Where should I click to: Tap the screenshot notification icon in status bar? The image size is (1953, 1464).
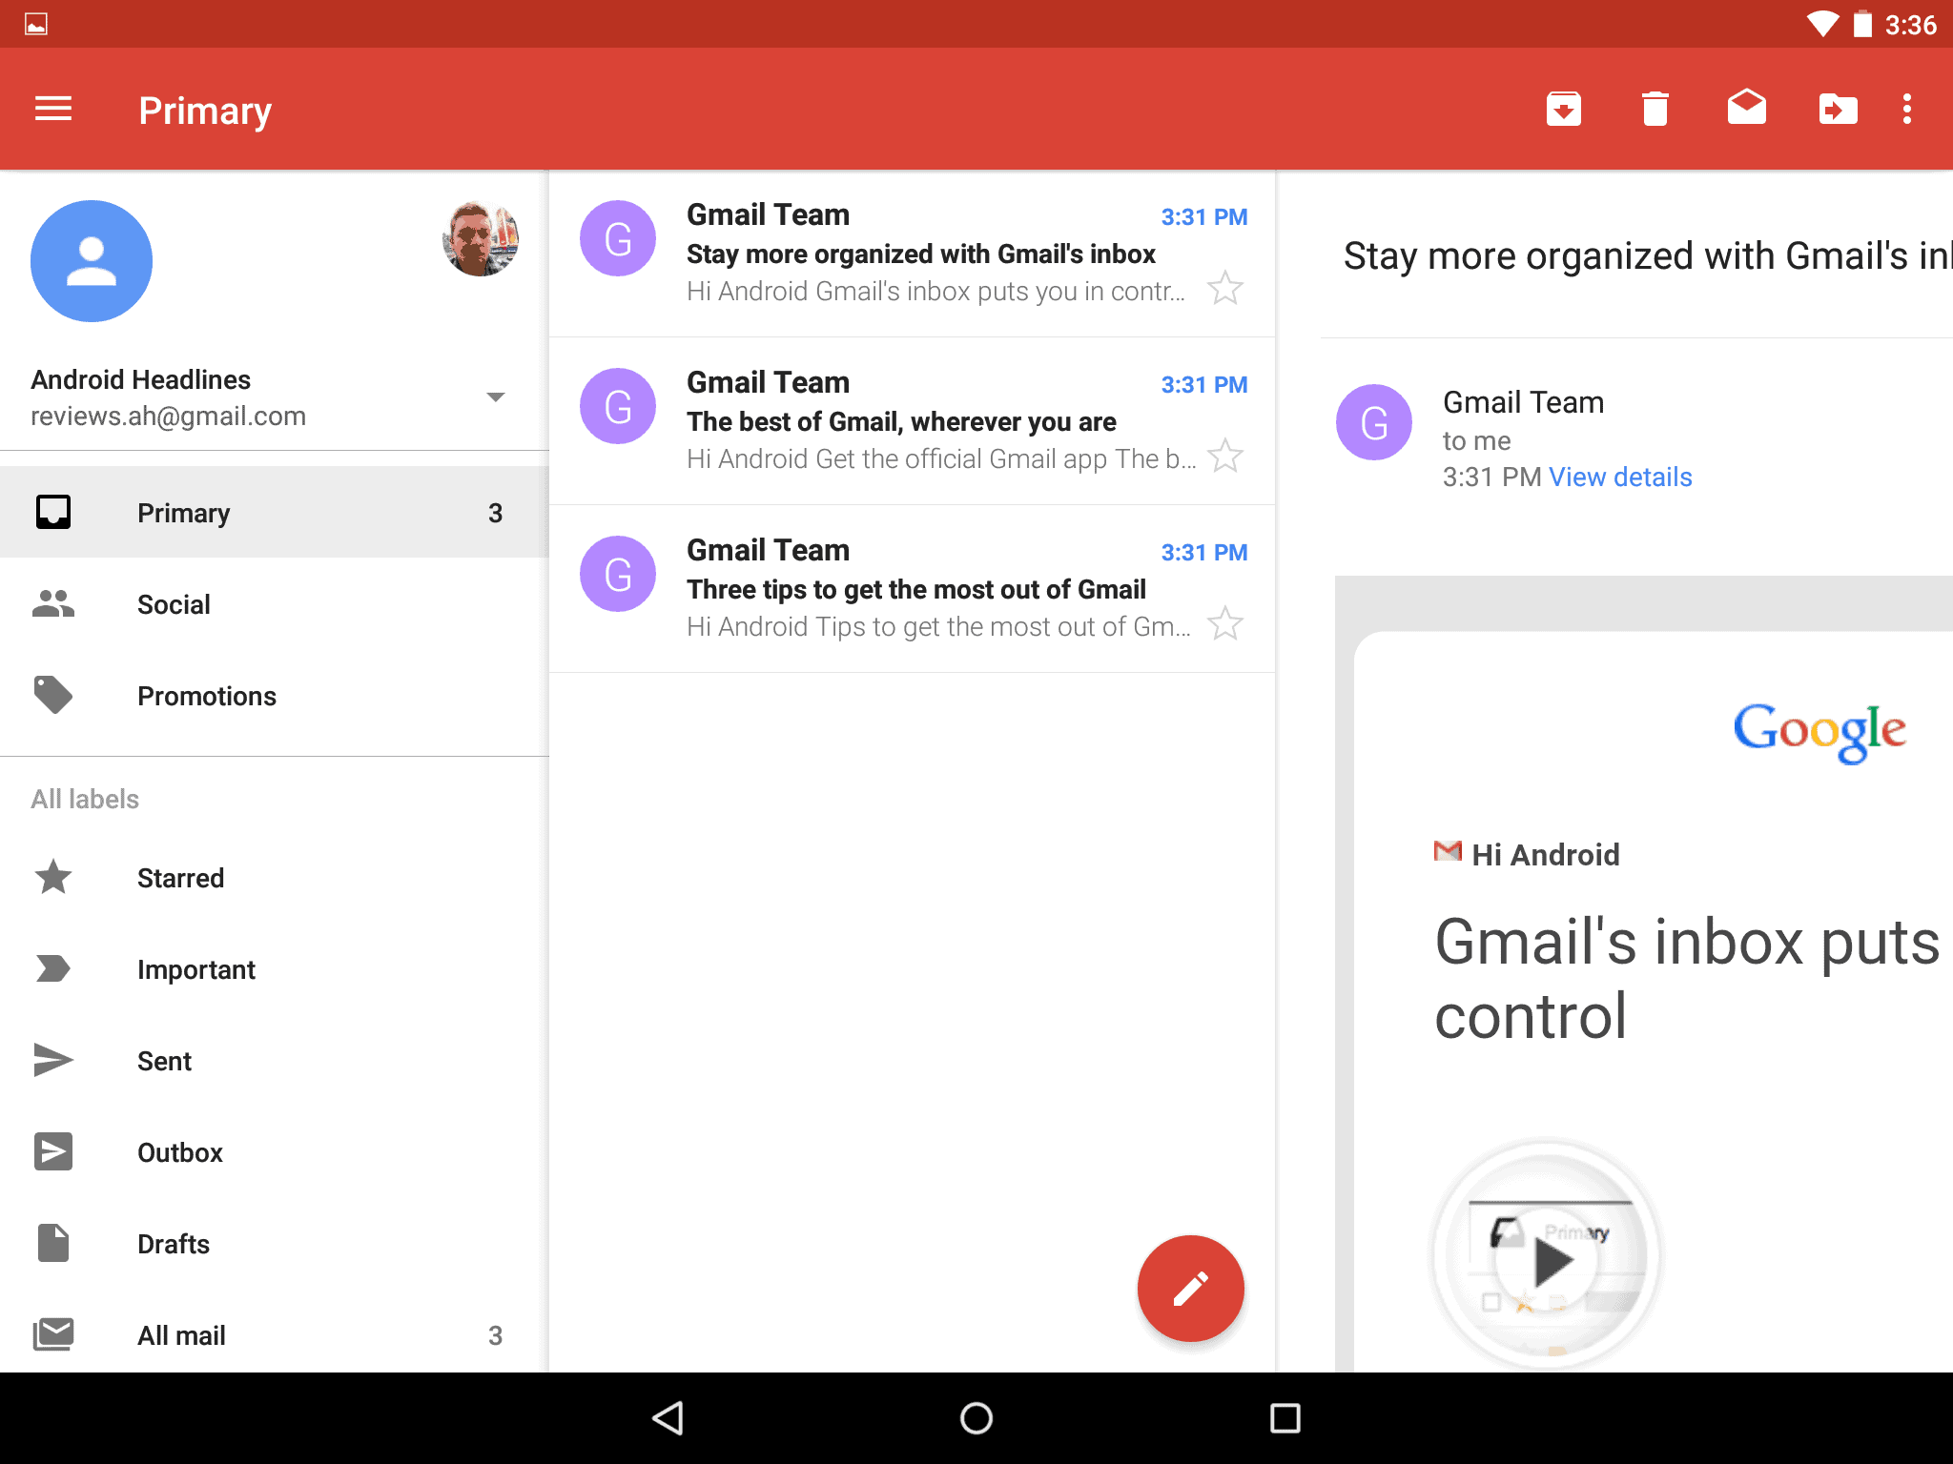[36, 24]
